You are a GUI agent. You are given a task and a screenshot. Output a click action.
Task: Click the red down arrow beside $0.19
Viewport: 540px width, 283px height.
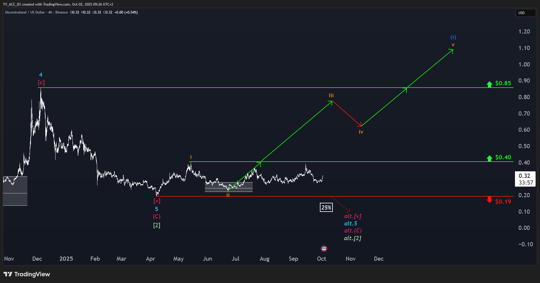click(489, 200)
